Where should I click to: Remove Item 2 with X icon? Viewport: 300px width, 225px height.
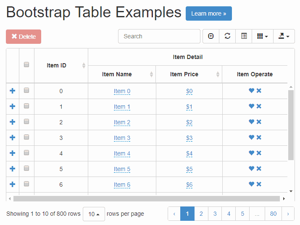pos(259,122)
